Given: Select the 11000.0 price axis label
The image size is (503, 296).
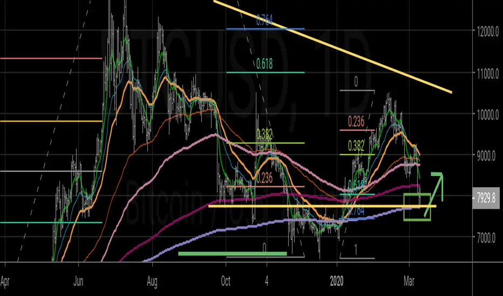Looking at the screenshot, I should [487, 74].
